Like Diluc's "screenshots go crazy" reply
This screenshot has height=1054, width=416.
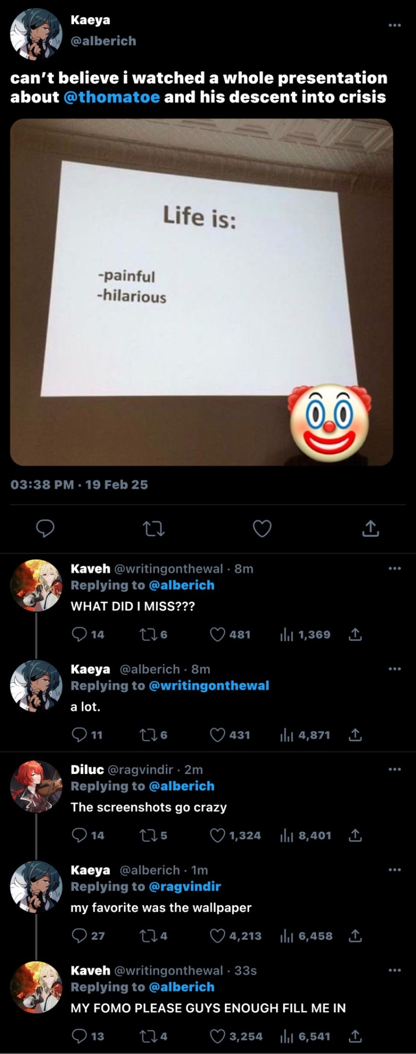[x=218, y=836]
